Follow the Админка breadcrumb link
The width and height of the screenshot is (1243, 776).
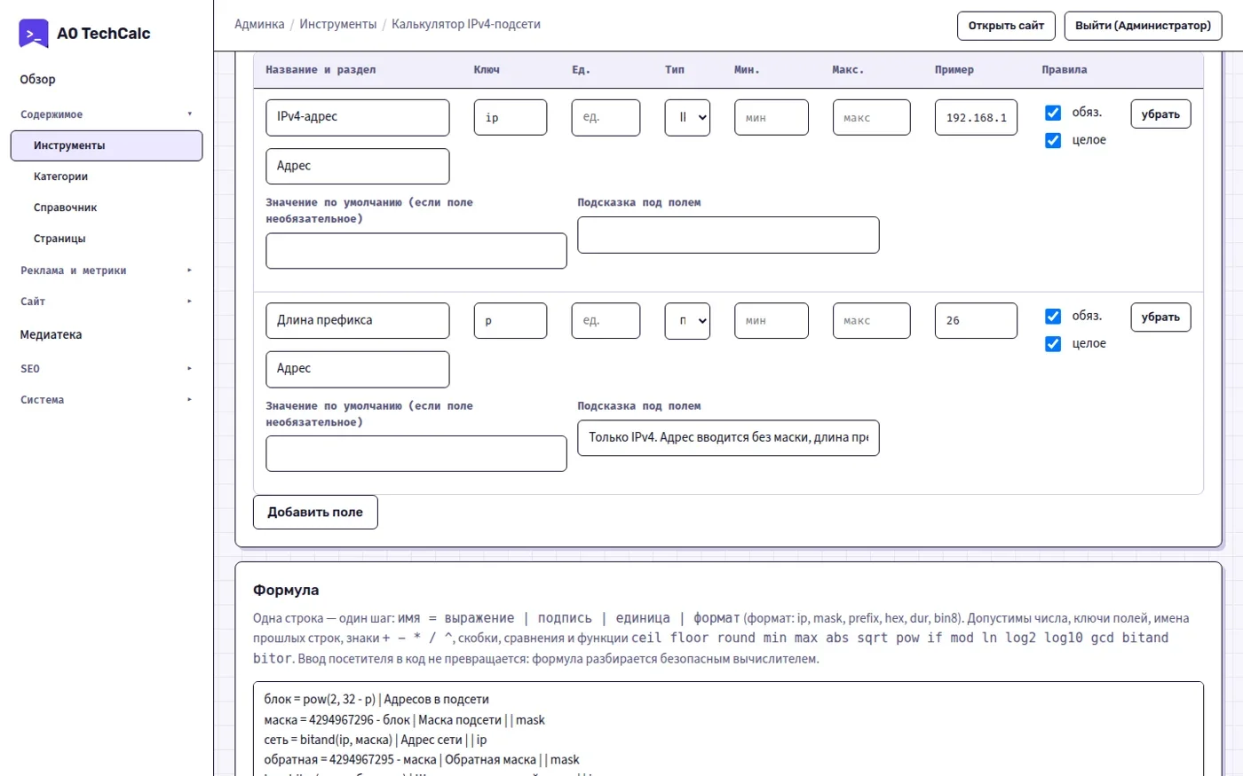(259, 25)
